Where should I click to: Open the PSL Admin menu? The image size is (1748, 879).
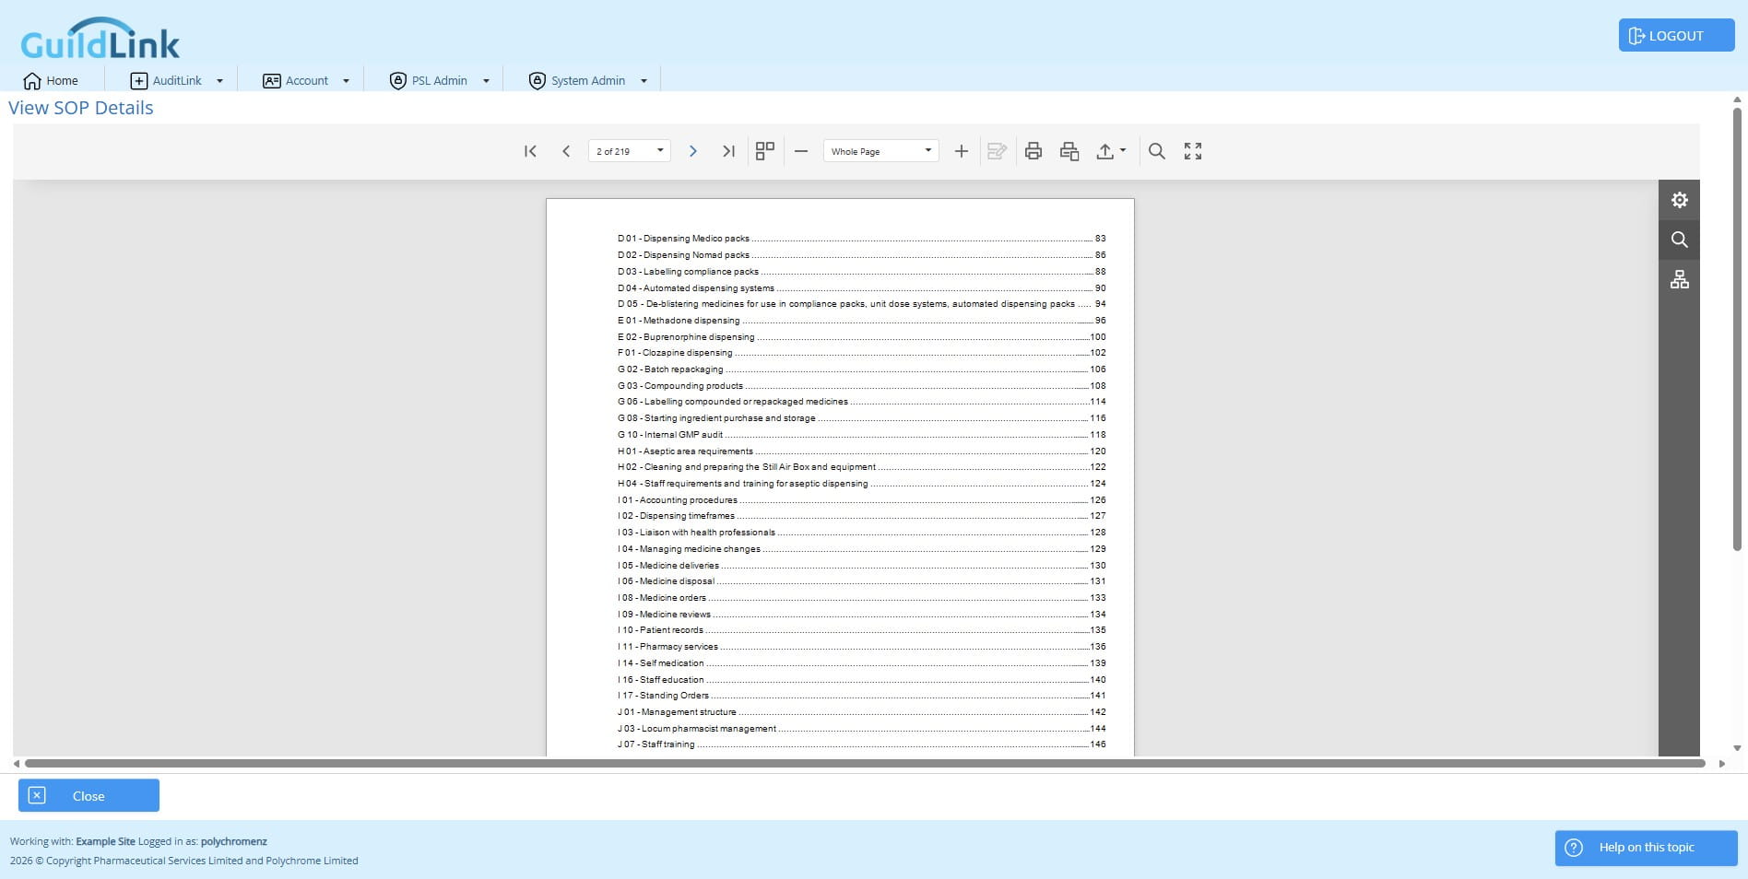[439, 80]
